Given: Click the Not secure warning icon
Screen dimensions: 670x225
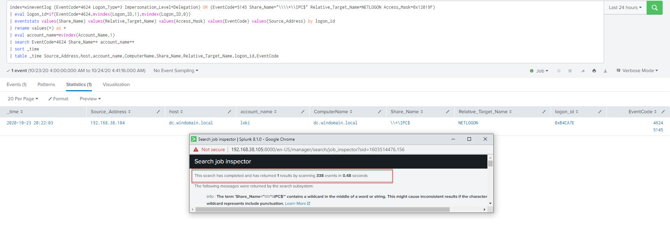Looking at the screenshot, I should [x=196, y=149].
